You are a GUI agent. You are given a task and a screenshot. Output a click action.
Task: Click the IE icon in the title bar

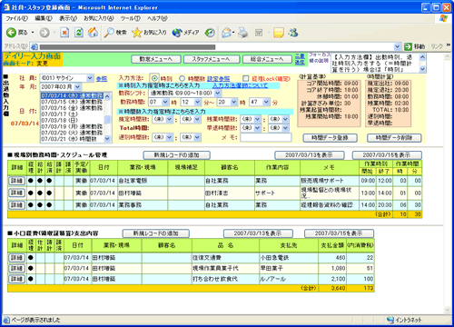tap(6, 7)
